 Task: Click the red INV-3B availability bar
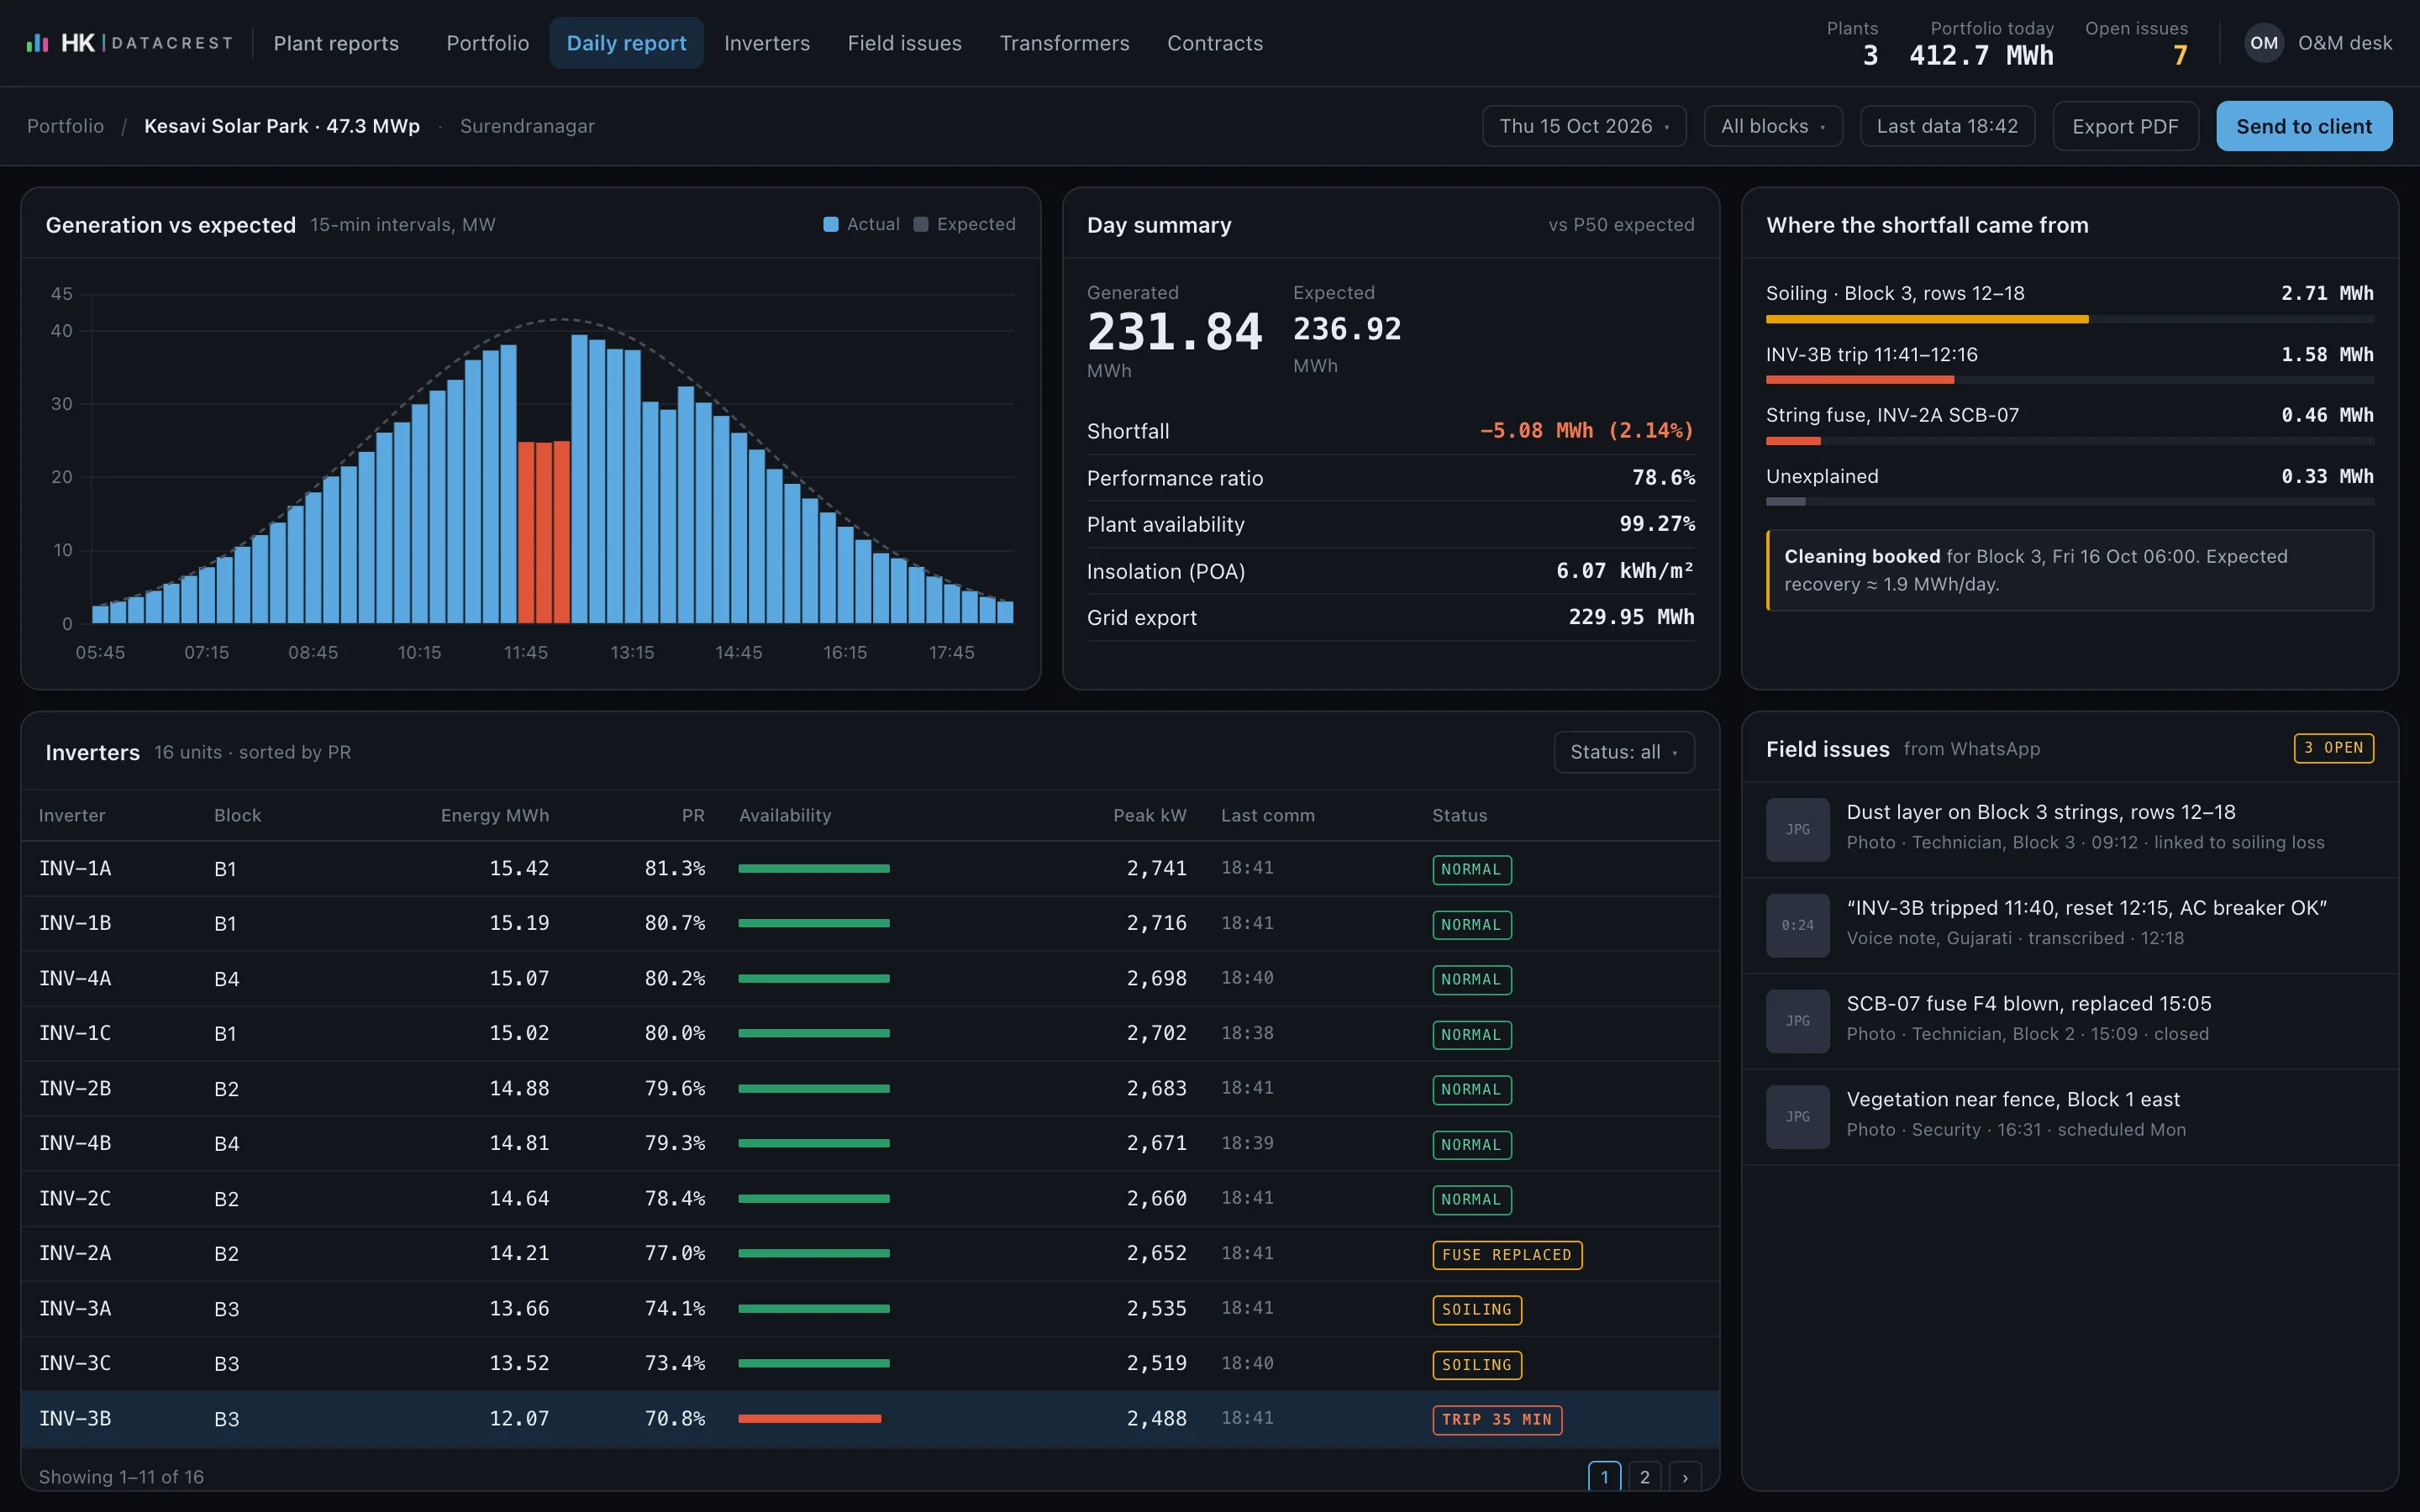tap(809, 1418)
